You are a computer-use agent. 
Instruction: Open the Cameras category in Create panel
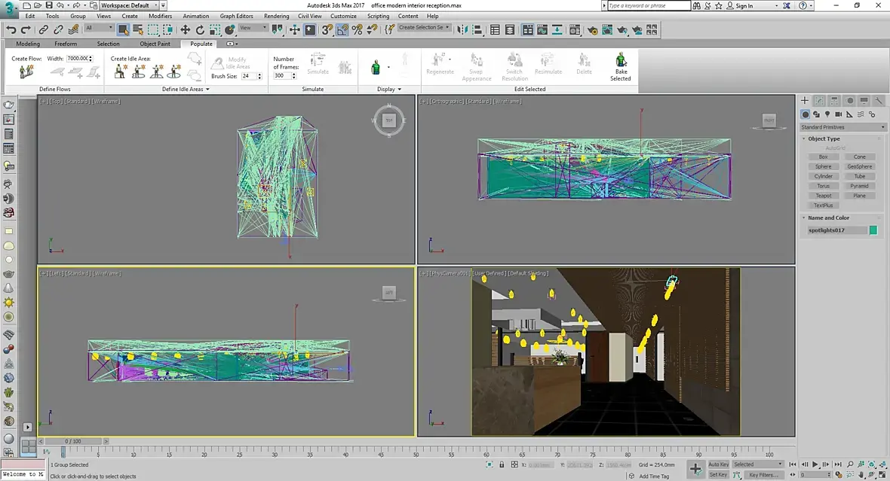pos(839,114)
